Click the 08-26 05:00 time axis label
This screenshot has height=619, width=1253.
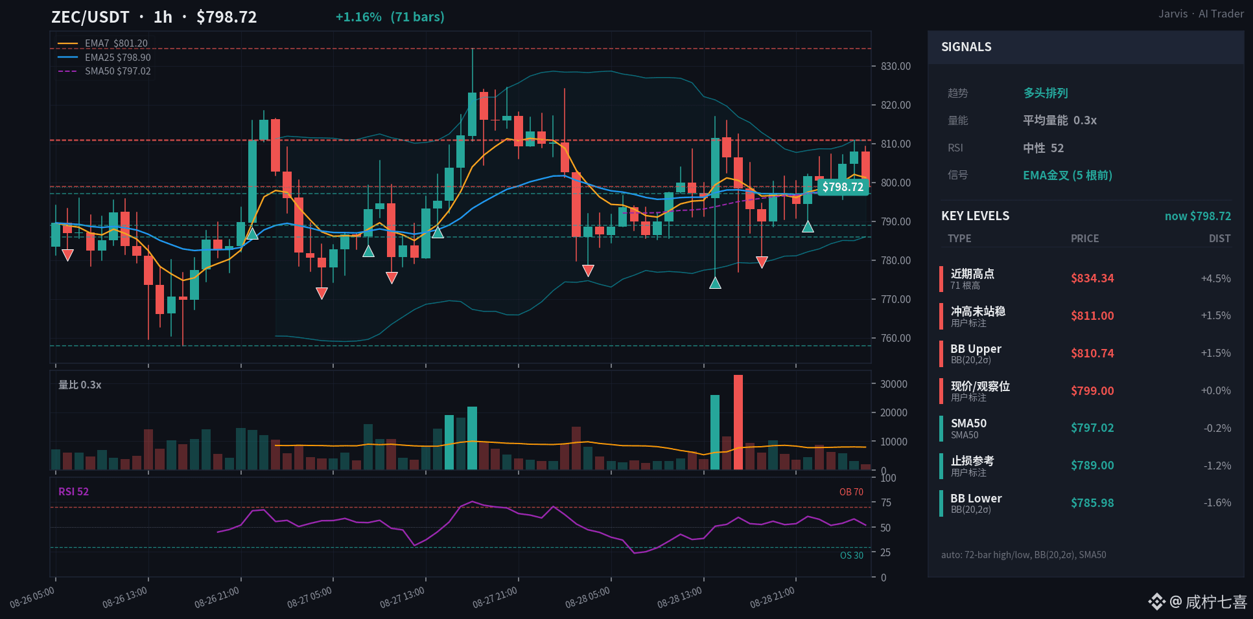pyautogui.click(x=32, y=598)
